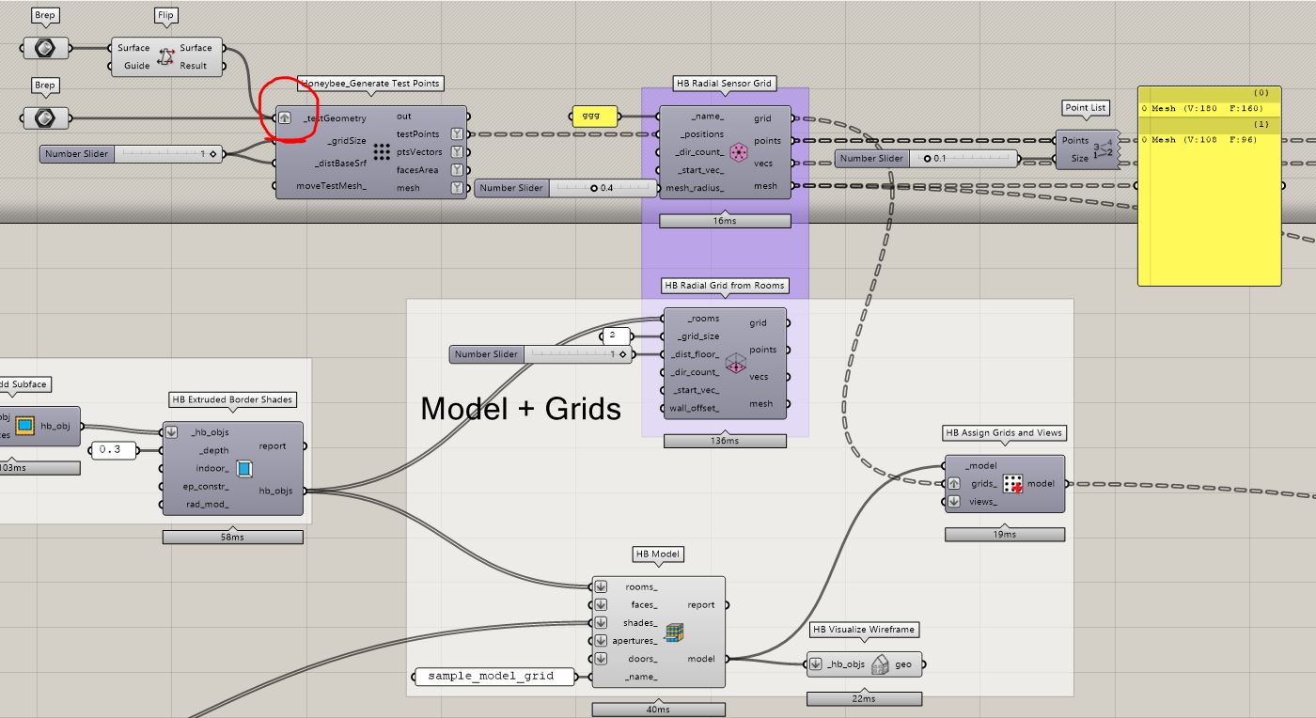Click the 'HB Extruded Border Shades' label
1316x718 pixels.
click(x=232, y=399)
